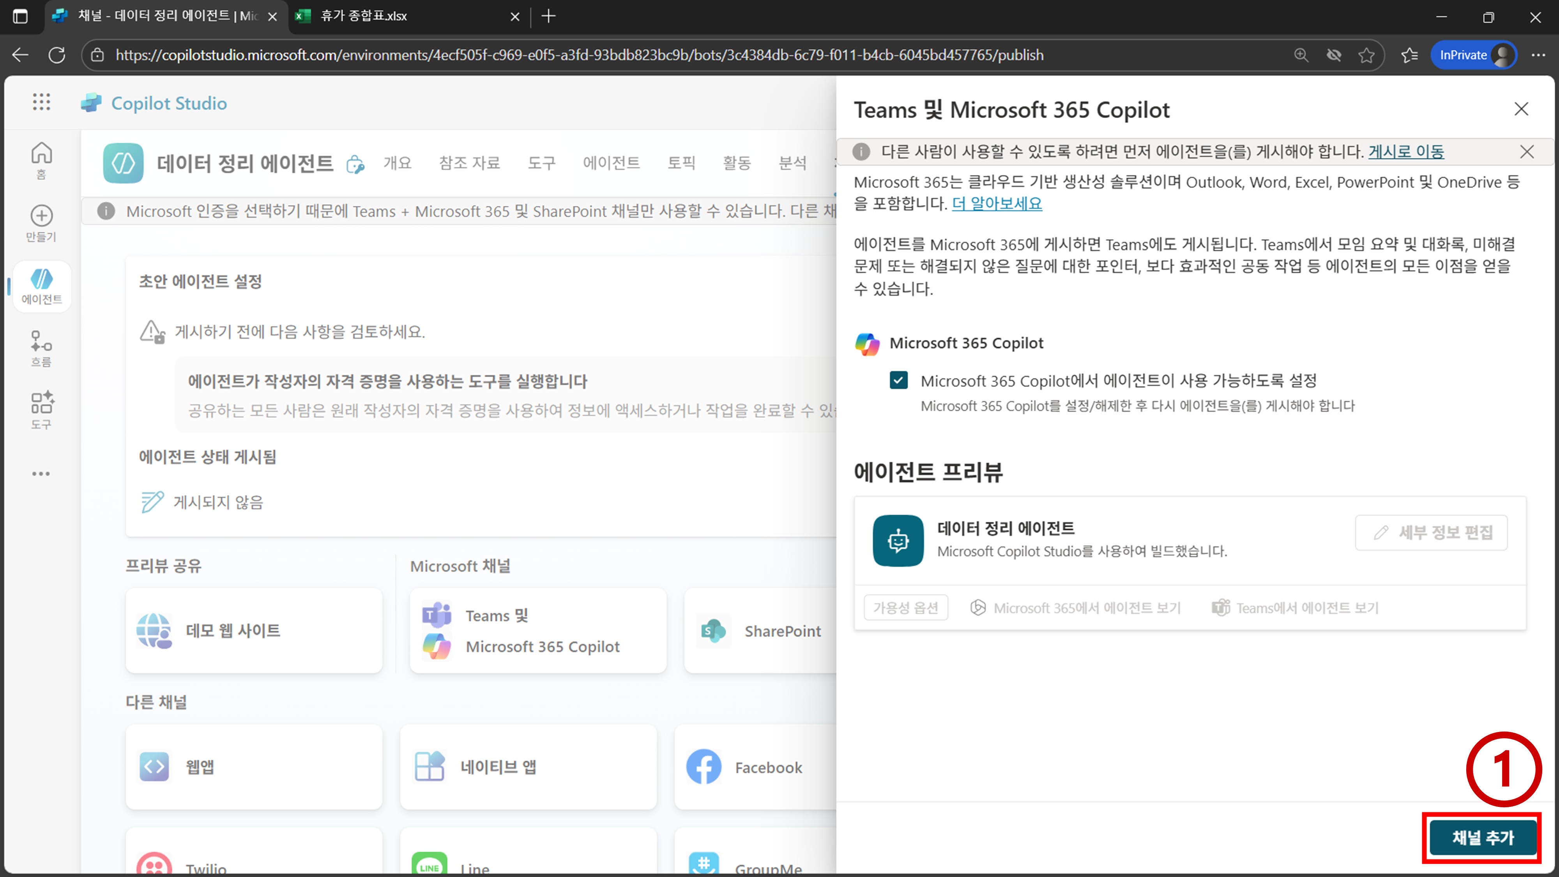Screen dimensions: 1559x877
Task: Open browser settings and more menu
Action: 1538,55
